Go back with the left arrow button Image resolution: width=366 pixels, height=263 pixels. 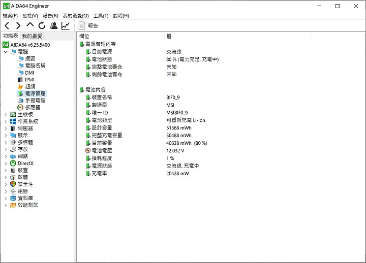click(7, 25)
